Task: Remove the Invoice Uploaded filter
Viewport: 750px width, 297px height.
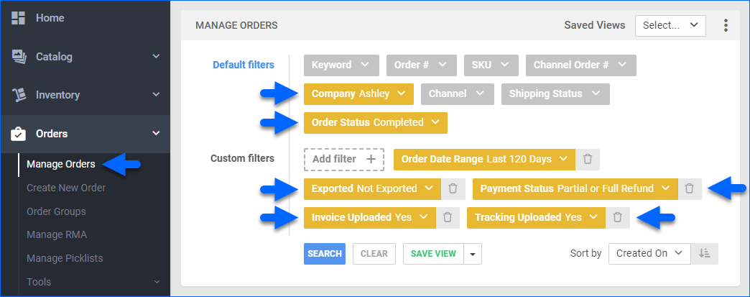Action: click(x=448, y=217)
